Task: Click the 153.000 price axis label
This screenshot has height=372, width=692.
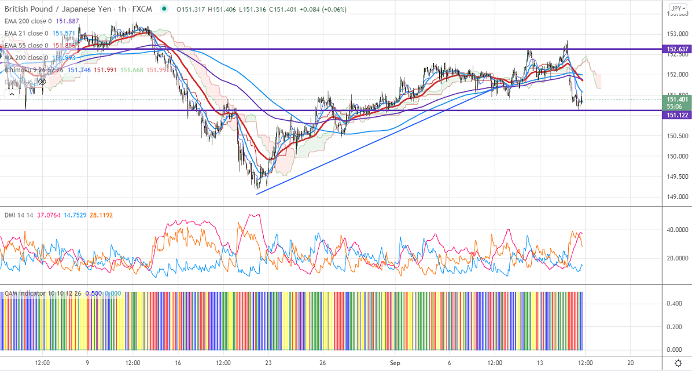Action: 678,34
